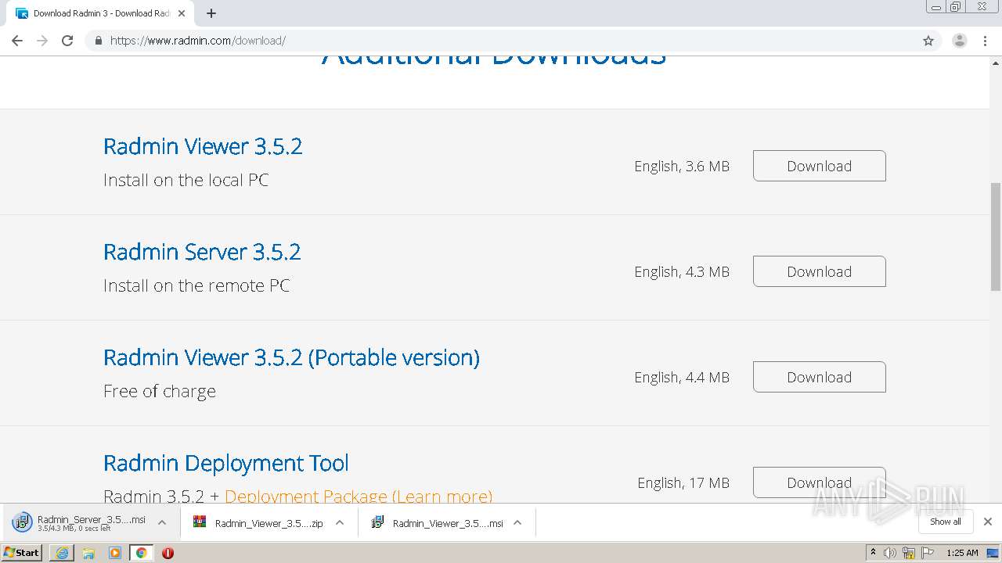This screenshot has width=1002, height=563.
Task: Open Radmin_Viewer msi download item
Action: 437,523
